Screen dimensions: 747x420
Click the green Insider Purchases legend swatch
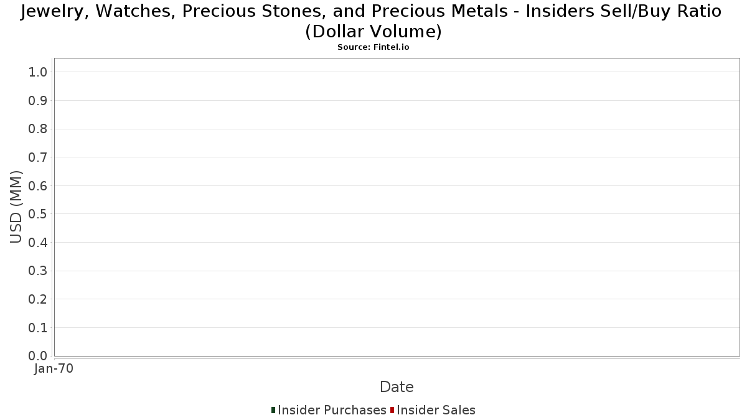pyautogui.click(x=273, y=410)
